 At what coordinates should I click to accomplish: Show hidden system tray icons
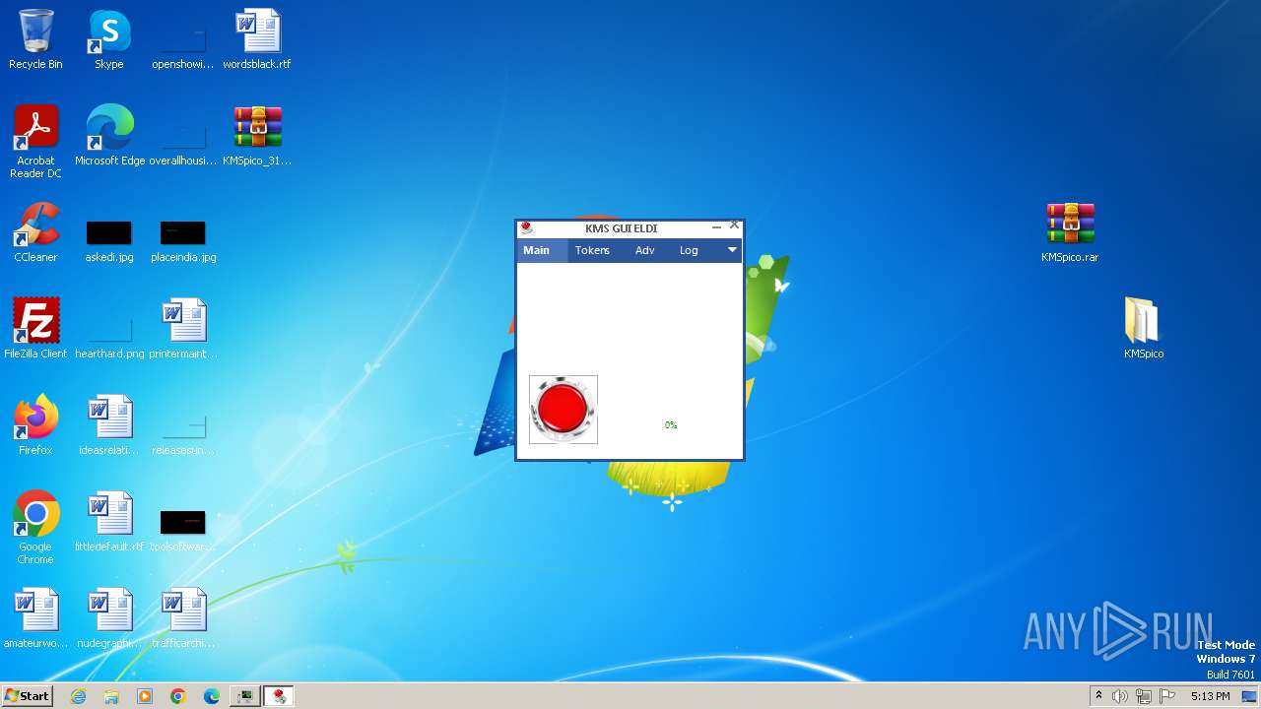coord(1098,696)
